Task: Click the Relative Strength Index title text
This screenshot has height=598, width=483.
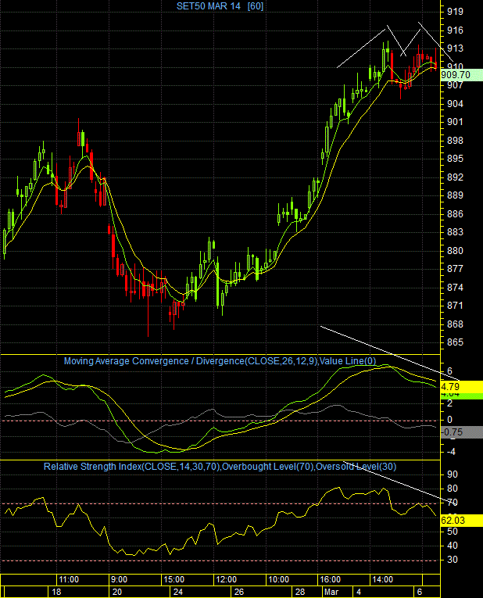Action: (x=220, y=467)
